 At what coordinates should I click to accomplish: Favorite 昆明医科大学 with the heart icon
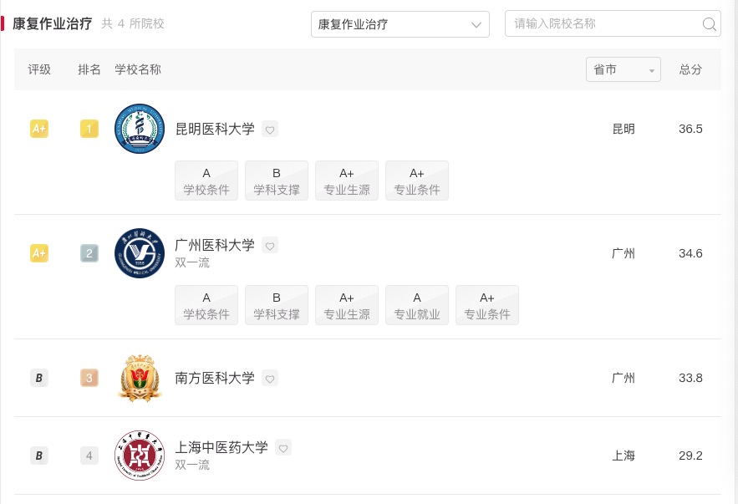[x=270, y=130]
